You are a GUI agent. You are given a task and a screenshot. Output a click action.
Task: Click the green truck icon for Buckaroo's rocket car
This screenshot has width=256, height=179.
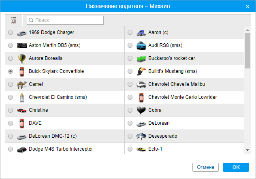tap(141, 58)
